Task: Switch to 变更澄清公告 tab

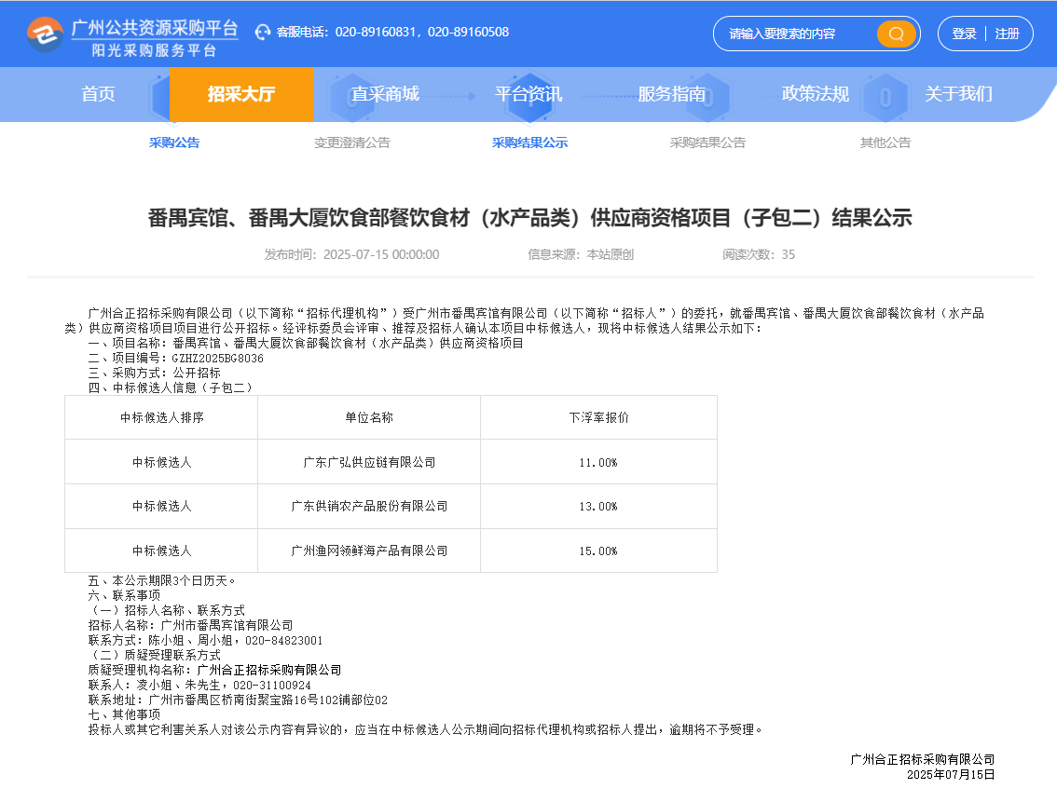Action: (x=351, y=143)
